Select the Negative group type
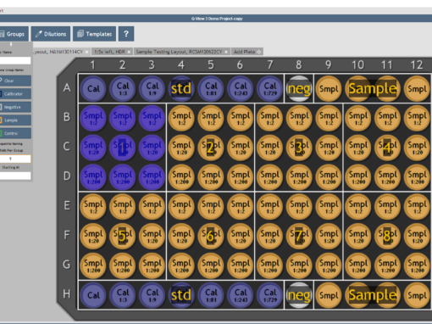The image size is (432, 324). point(15,107)
